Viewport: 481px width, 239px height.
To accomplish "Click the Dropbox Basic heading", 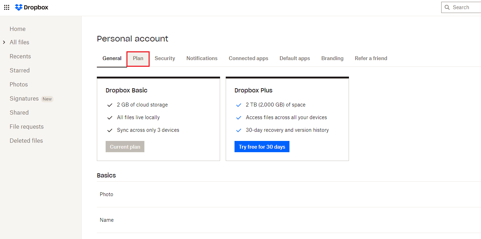I will (x=126, y=90).
